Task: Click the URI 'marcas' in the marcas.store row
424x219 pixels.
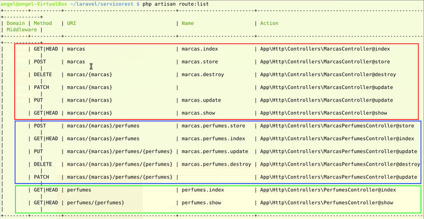Action: 76,62
